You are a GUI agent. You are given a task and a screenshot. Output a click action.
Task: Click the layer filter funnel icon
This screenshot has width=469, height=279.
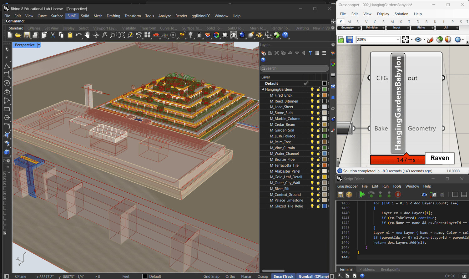310,53
